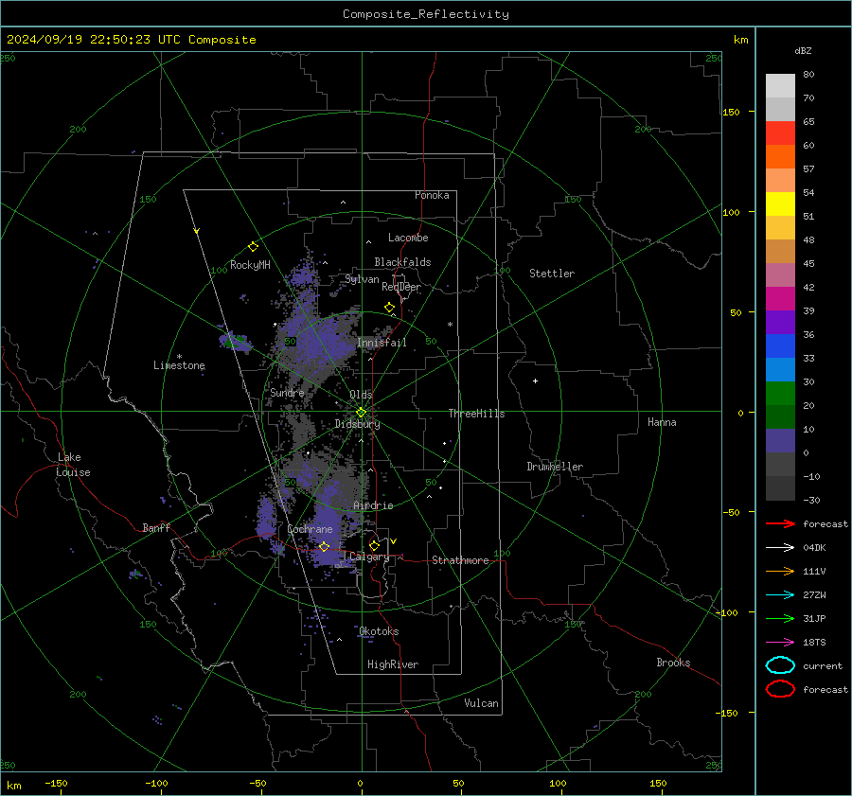Click the Strathmore map label
The width and height of the screenshot is (852, 796).
coord(460,560)
